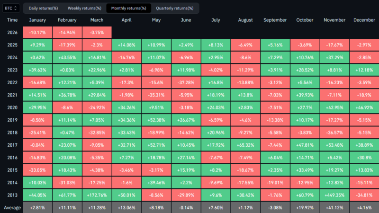Switch to the Daily returns(%) tab

44,8
